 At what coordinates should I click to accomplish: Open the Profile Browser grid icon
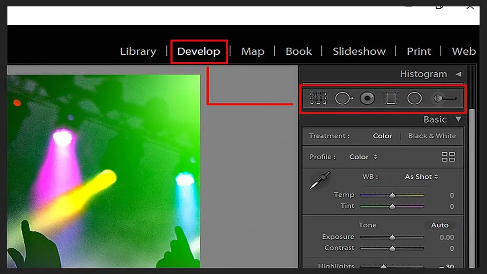(448, 157)
